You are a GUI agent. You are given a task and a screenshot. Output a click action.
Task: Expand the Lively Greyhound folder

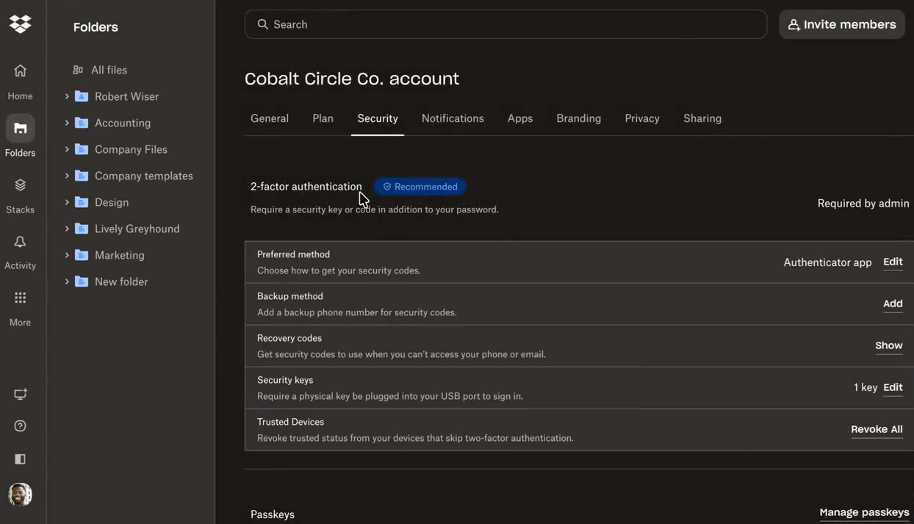click(67, 229)
